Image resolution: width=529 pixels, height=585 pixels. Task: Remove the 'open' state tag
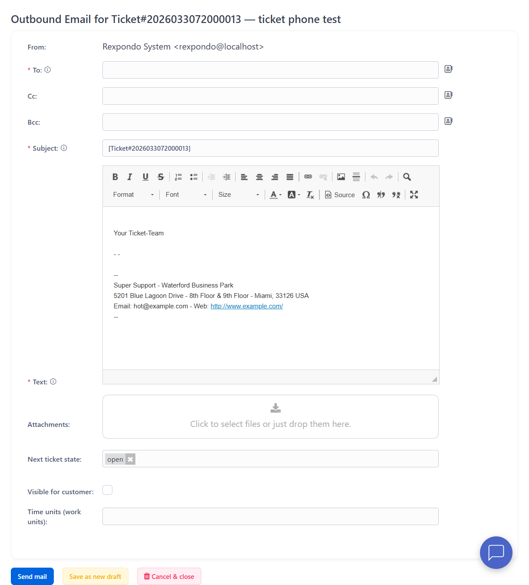130,459
